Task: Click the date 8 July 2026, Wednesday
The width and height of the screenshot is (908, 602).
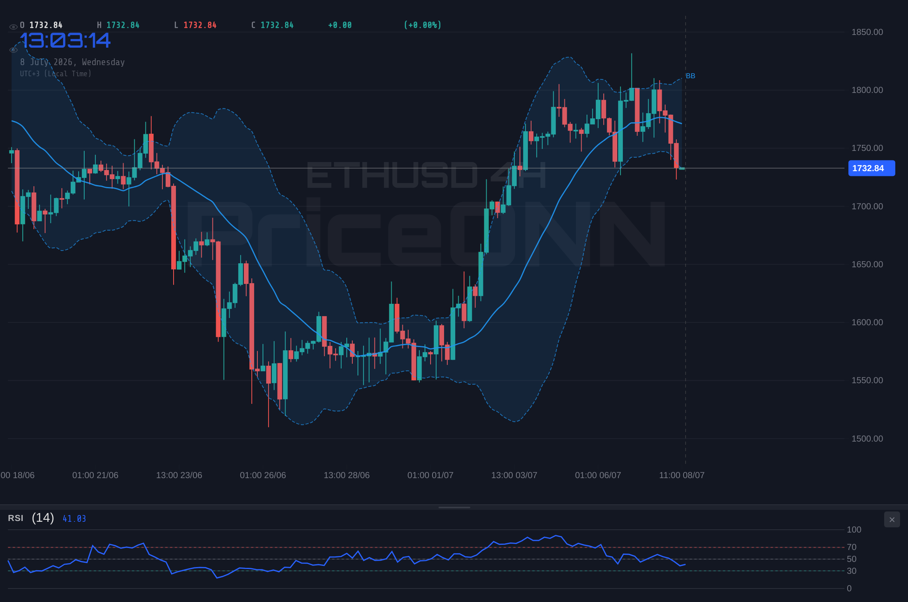Action: pos(72,62)
